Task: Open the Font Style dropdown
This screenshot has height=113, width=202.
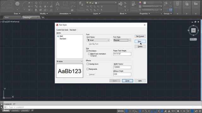Action: coord(122,40)
